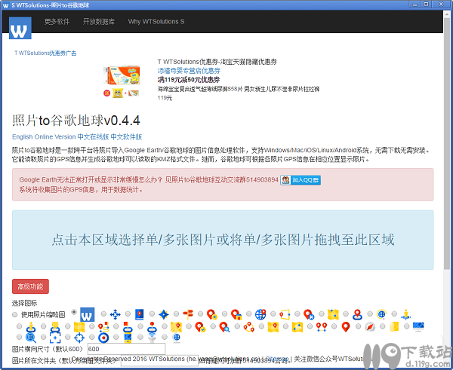Click the 加入QQ群 button
Screen dimensions: 453x370
(x=300, y=180)
